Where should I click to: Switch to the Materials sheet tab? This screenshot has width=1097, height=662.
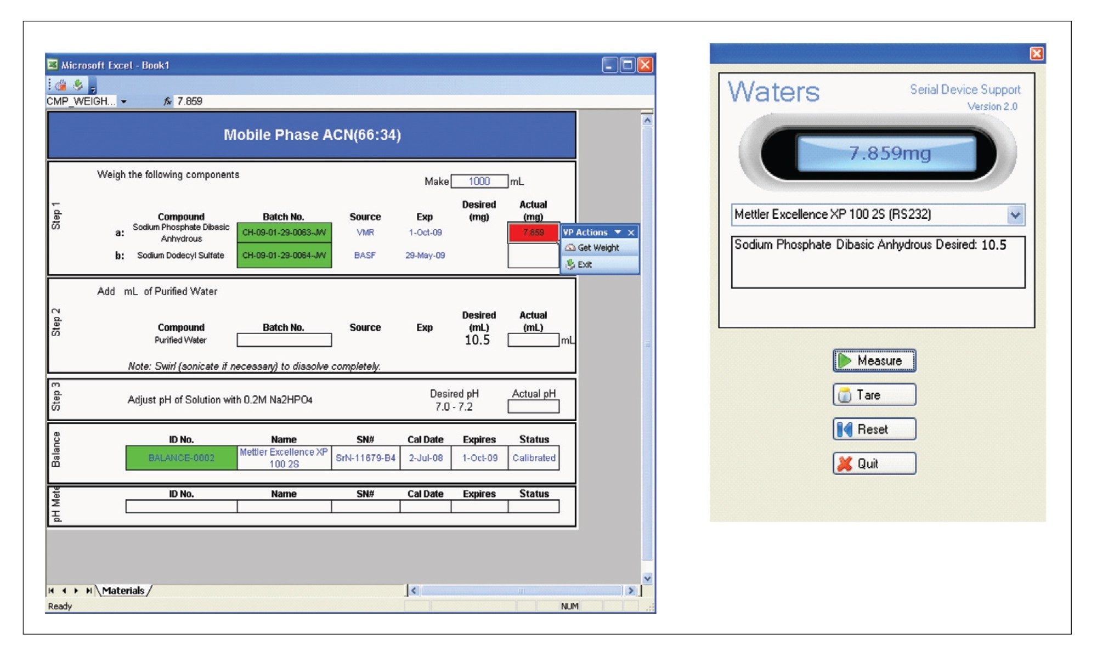tap(123, 591)
